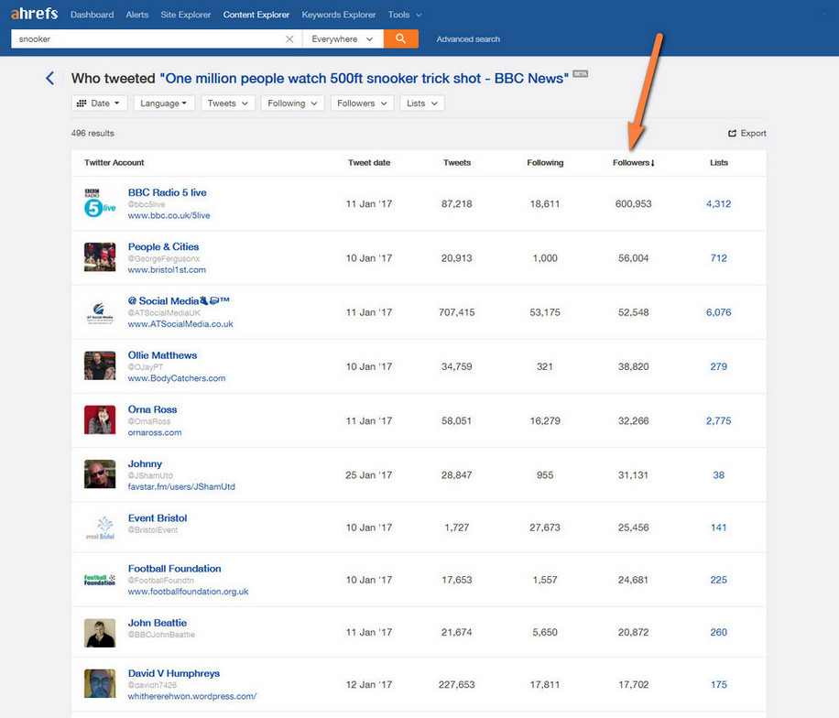The height and width of the screenshot is (718, 839).
Task: Click Johnny's profile photo
Action: point(100,474)
